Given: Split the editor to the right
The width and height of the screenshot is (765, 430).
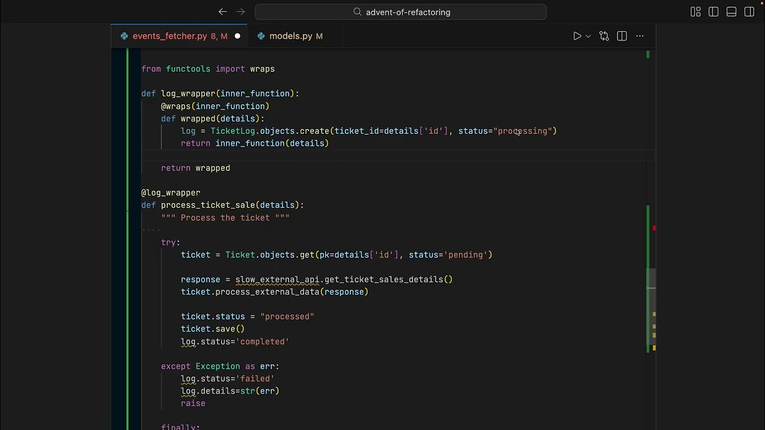Looking at the screenshot, I should click(x=622, y=36).
